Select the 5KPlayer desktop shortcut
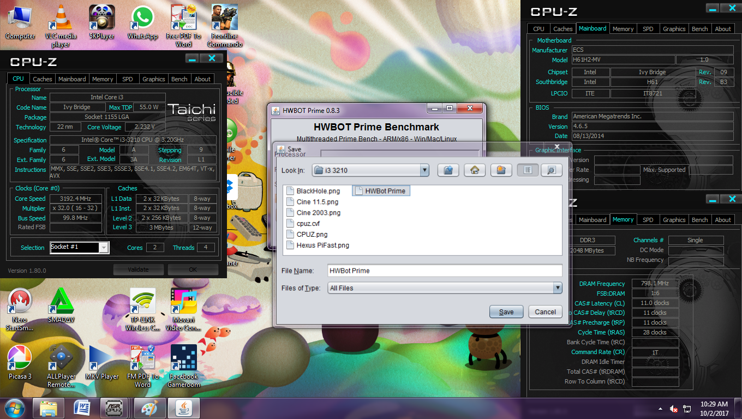The height and width of the screenshot is (419, 742). click(x=102, y=23)
